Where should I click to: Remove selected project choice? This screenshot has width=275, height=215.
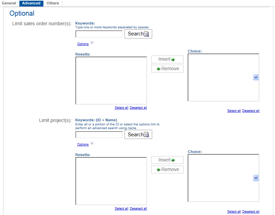(167, 170)
